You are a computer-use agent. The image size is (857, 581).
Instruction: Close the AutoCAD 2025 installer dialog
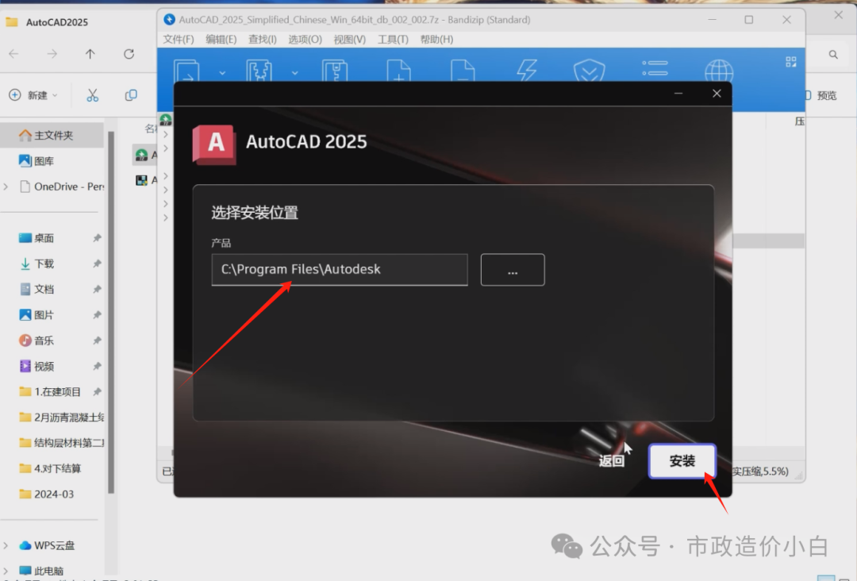717,94
